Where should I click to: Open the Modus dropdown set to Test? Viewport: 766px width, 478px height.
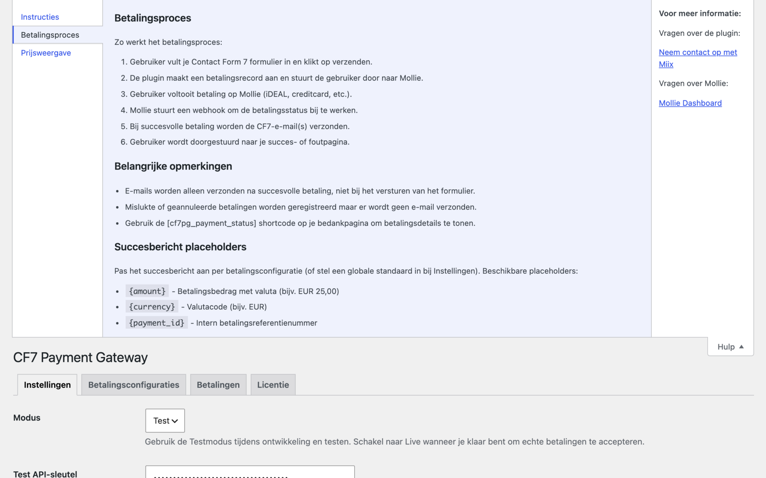[x=165, y=420]
